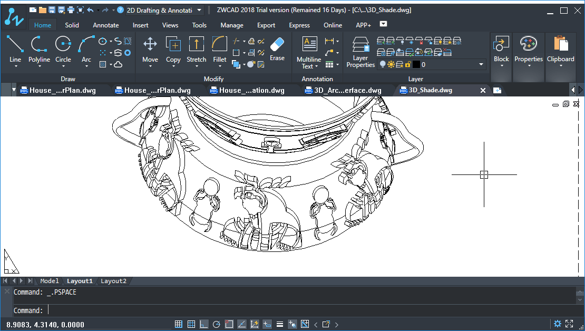Toggle lineweight display in status bar
The image size is (585, 331).
(280, 324)
